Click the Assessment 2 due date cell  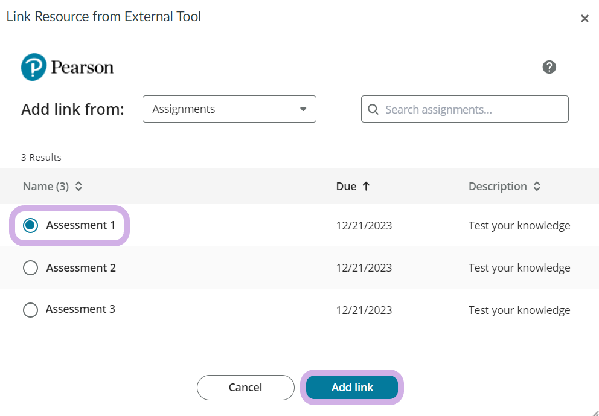tap(364, 267)
